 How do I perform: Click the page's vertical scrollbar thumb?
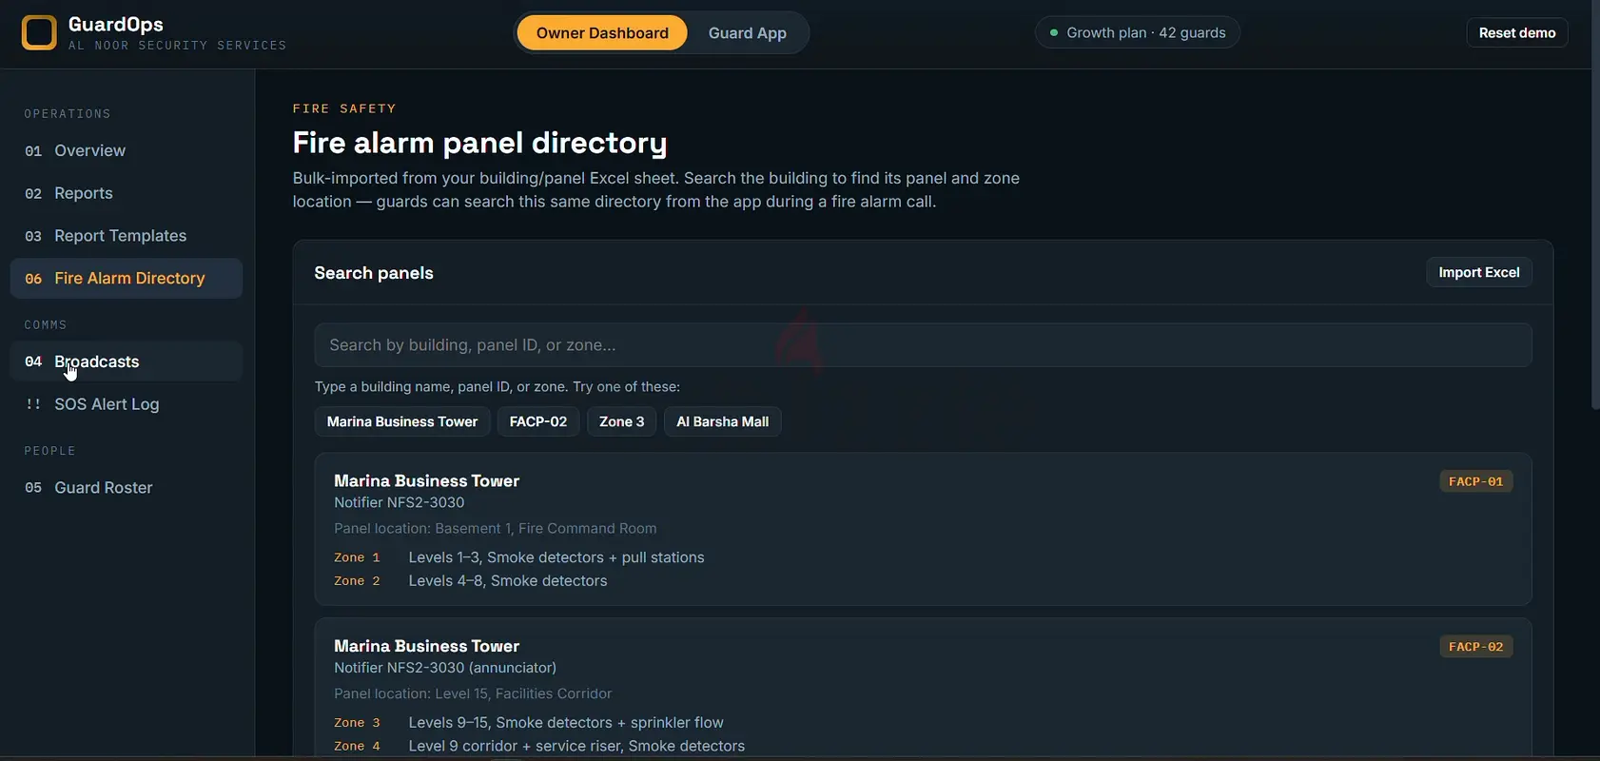tap(1595, 205)
